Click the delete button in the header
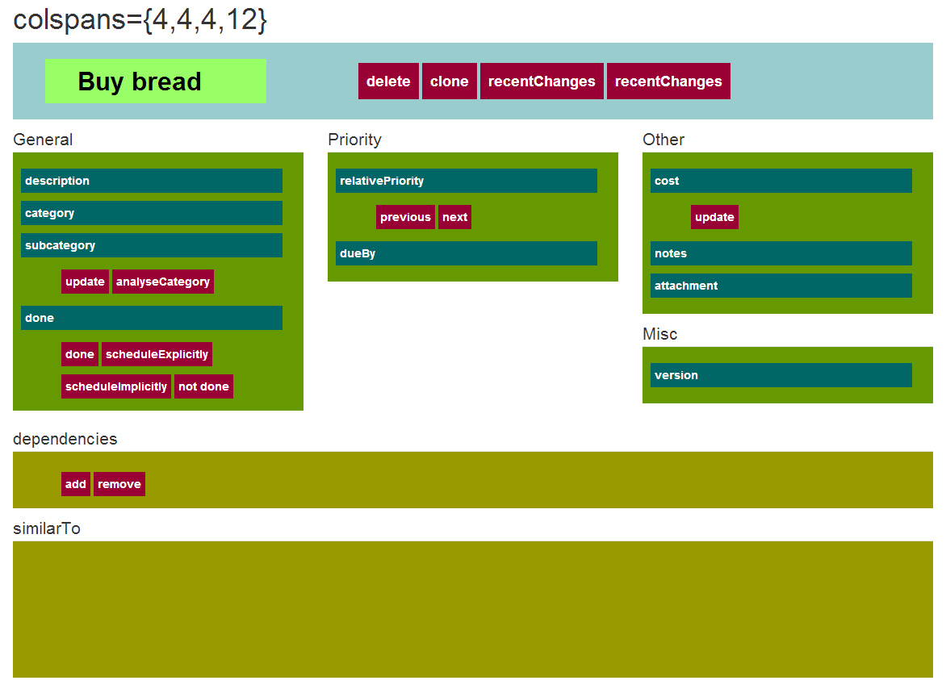This screenshot has height=693, width=946. click(388, 81)
